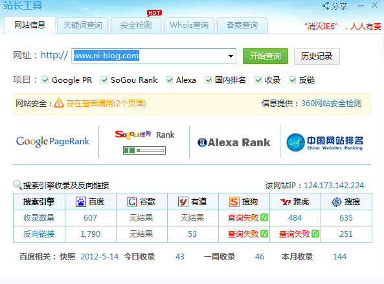Switch to the 备案查询 tab
This screenshot has width=384, height=284.
coord(242,25)
